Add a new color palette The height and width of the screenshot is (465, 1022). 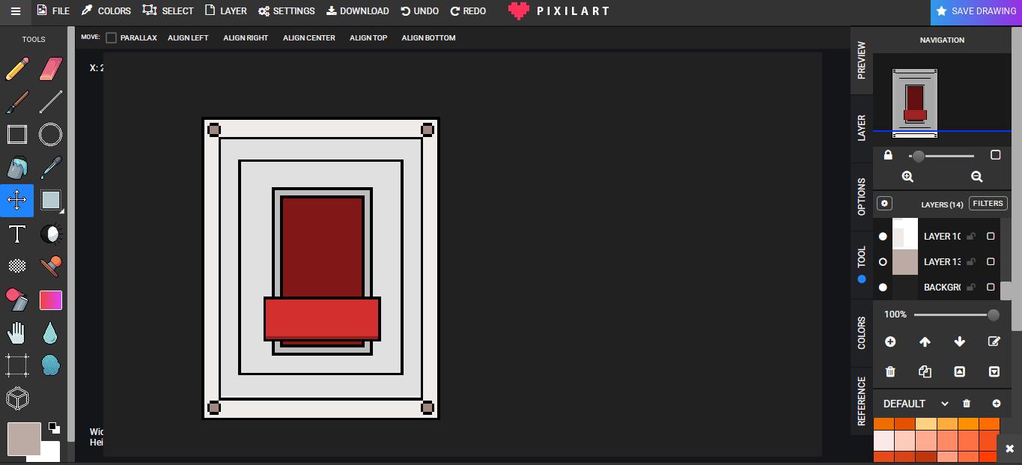[997, 404]
